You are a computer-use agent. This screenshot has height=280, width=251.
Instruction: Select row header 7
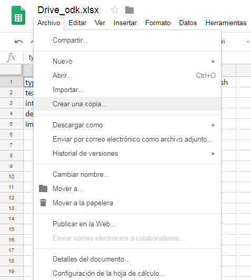pos(12,145)
